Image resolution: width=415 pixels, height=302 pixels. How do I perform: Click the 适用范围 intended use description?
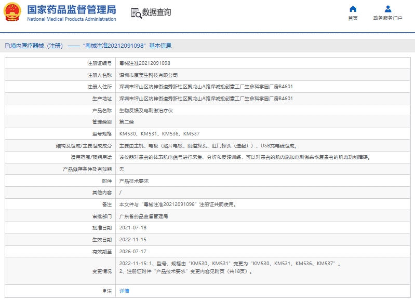pyautogui.click(x=245, y=157)
